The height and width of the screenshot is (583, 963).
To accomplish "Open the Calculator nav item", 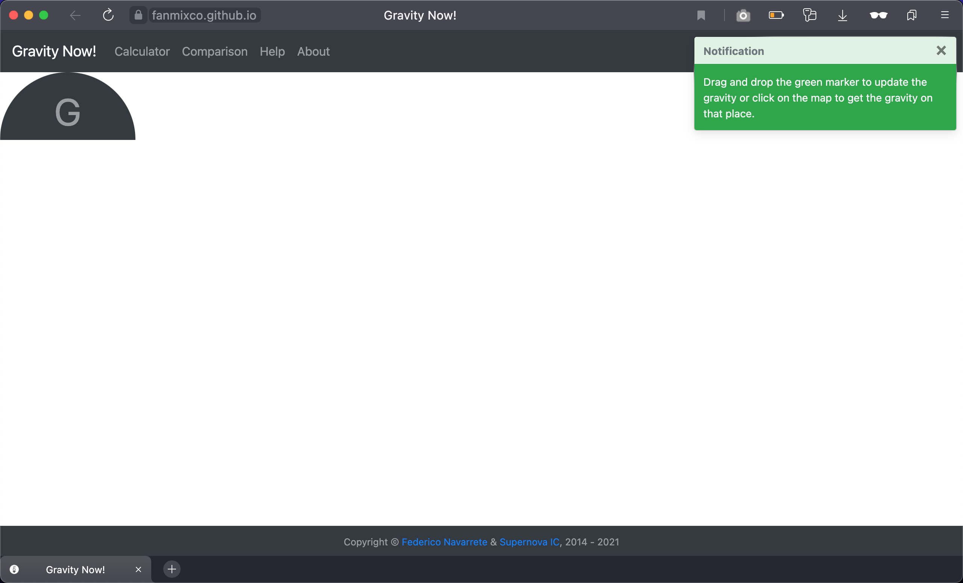I will (x=142, y=51).
